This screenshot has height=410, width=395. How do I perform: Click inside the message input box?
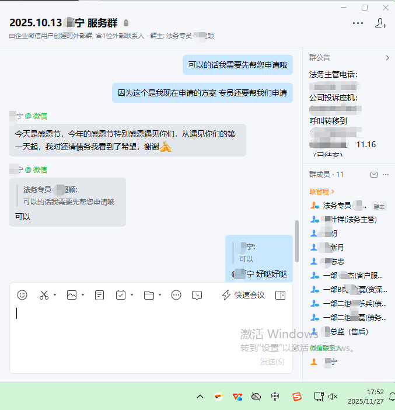146,333
